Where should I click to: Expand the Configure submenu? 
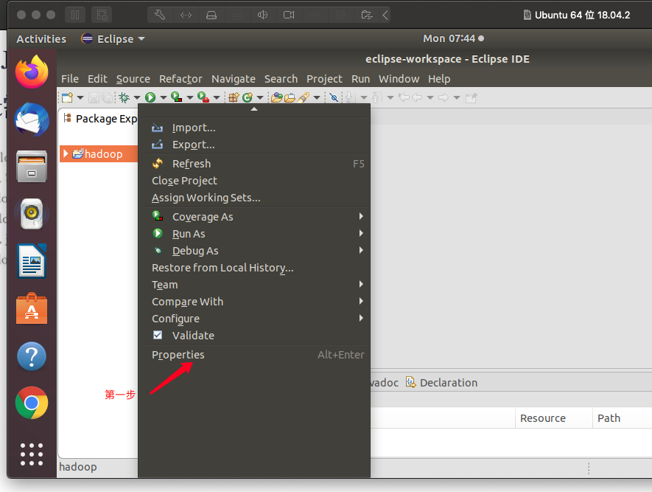(x=254, y=319)
